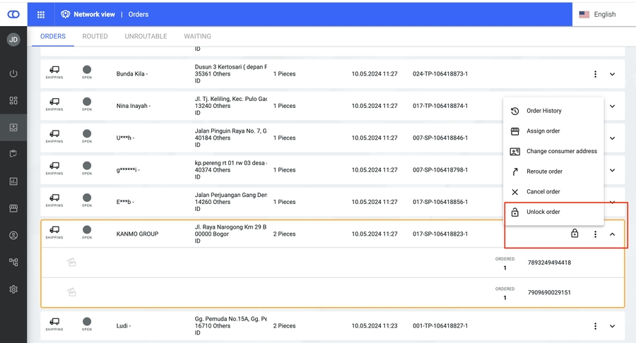
Task: Open the analytics chart sidebar icon
Action: click(13, 181)
